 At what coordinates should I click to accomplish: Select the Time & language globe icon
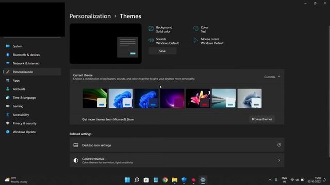[x=8, y=98]
